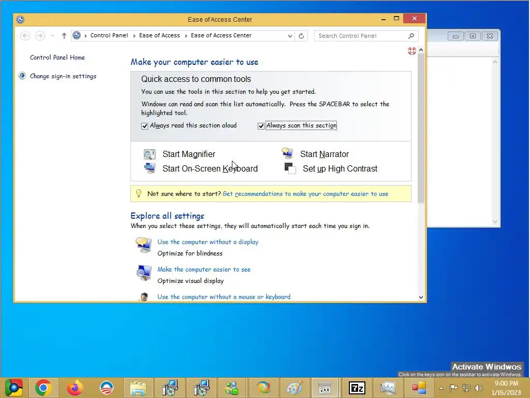Click the High Contrast icon
The width and height of the screenshot is (530, 398).
(290, 168)
